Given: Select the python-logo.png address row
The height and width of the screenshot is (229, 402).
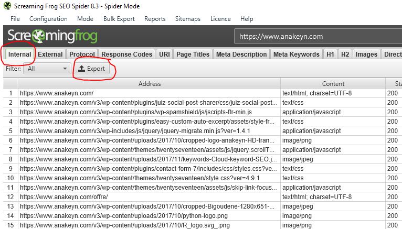Looking at the screenshot, I should coord(149,216).
